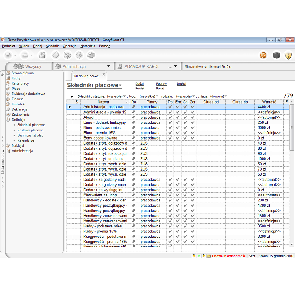Click the dark gray cube toolbar icon
The width and height of the screenshot is (295, 295).
click(276, 55)
